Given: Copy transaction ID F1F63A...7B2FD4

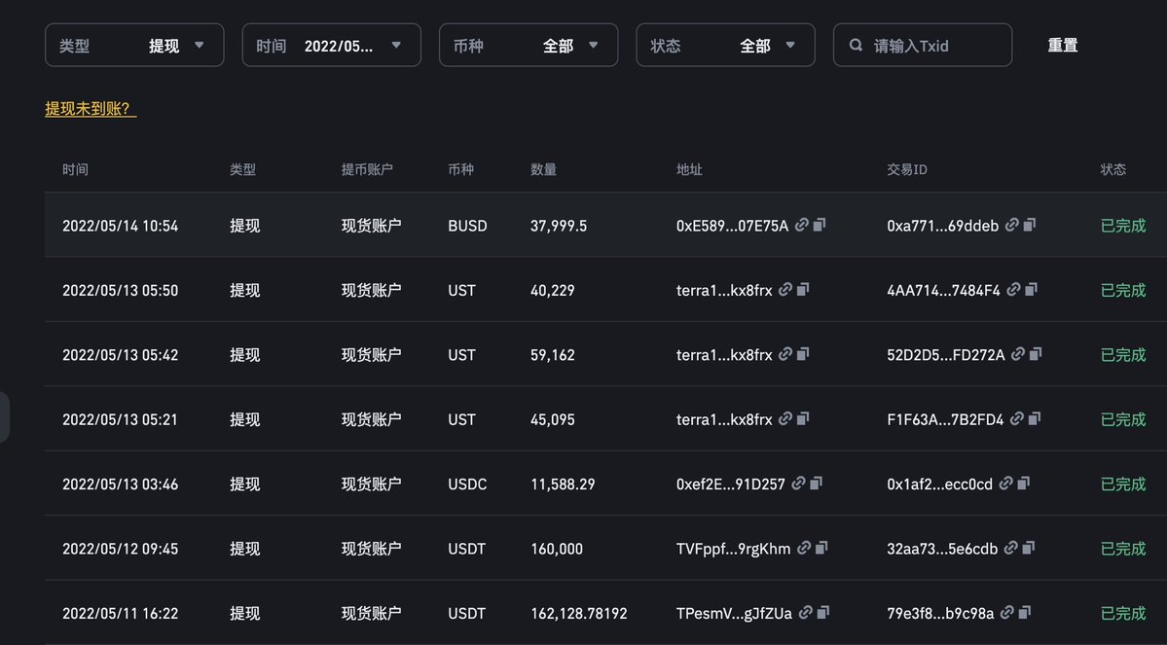Looking at the screenshot, I should pyautogui.click(x=1035, y=419).
